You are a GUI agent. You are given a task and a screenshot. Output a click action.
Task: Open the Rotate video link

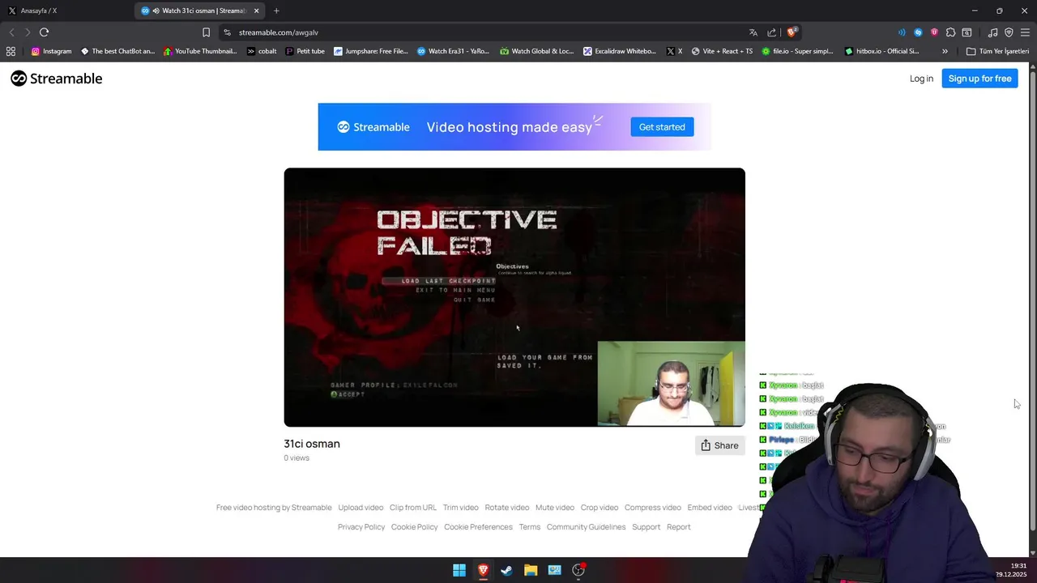pos(507,508)
